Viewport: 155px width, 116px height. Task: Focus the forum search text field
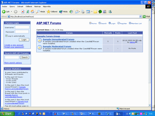pos(12,57)
